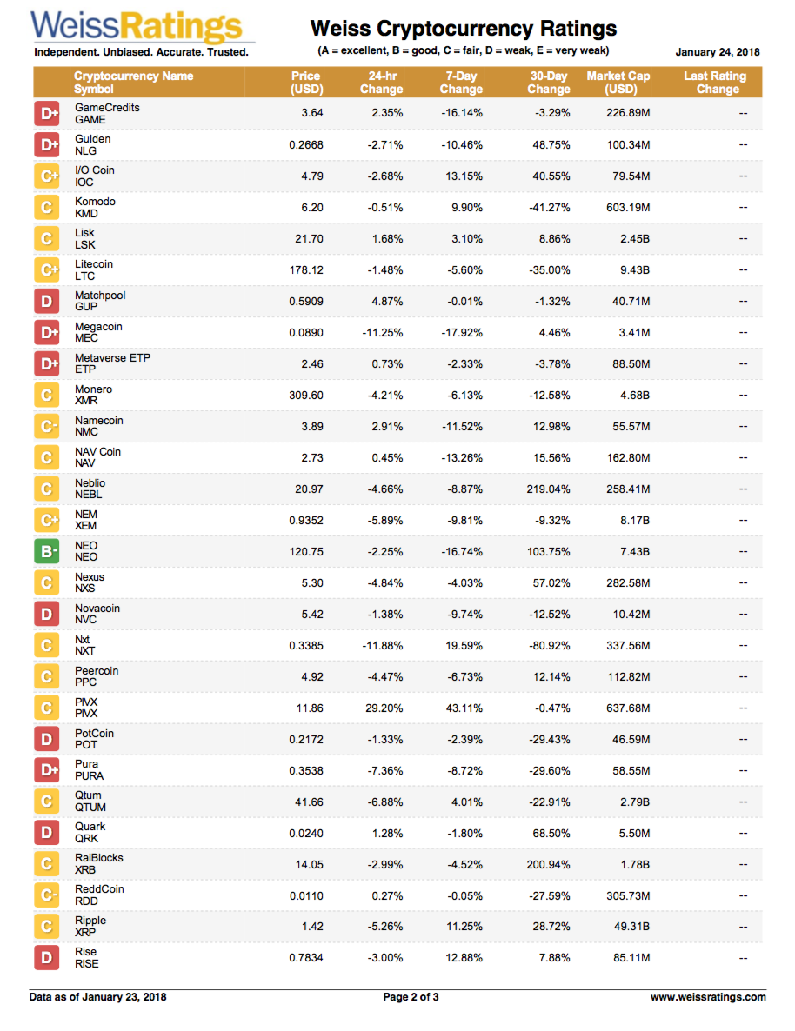
Task: Click the January 24, 2018 date
Action: 718,52
